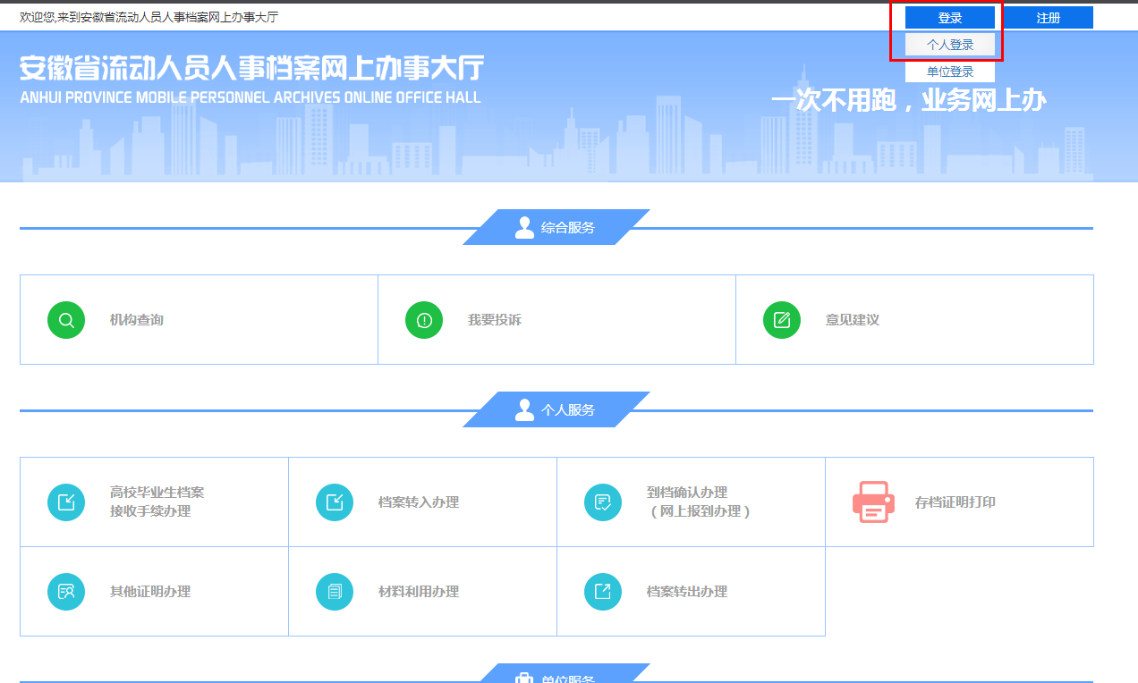Click the 意见建议 edit icon
The height and width of the screenshot is (683, 1138).
click(x=782, y=320)
